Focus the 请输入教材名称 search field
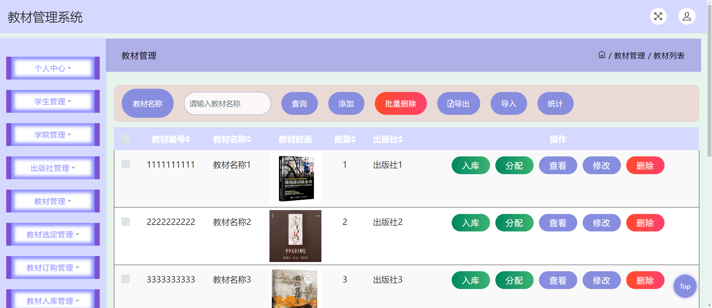712x308 pixels. [227, 104]
